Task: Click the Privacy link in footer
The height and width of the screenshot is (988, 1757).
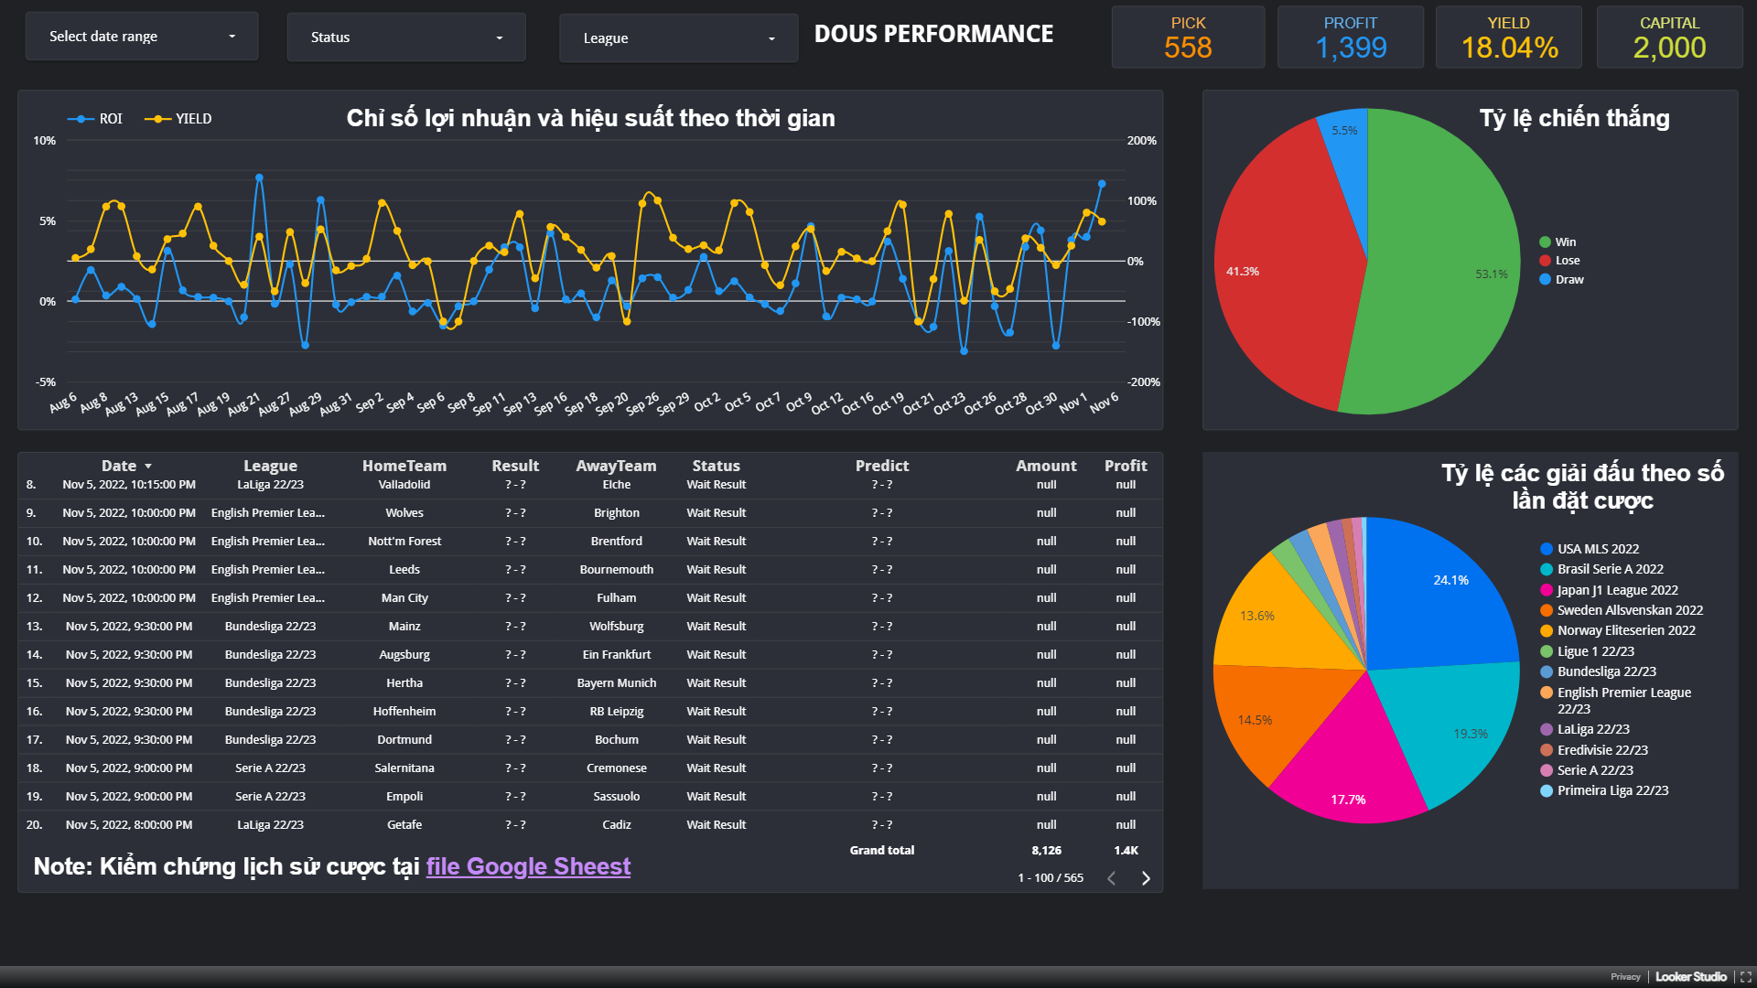Action: (1625, 977)
